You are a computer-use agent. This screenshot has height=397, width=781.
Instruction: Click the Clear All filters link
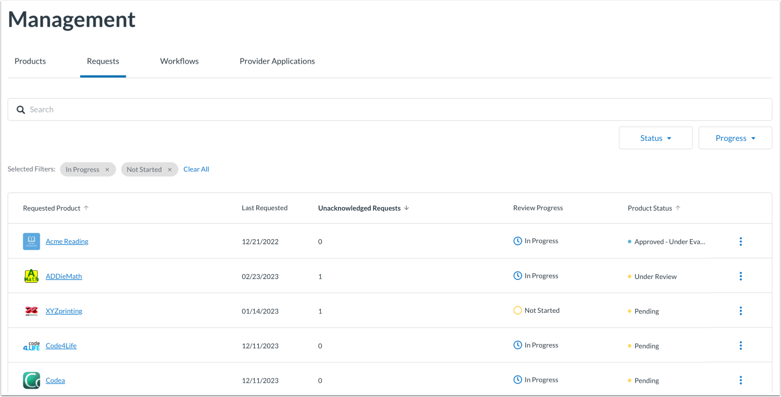[x=196, y=169]
